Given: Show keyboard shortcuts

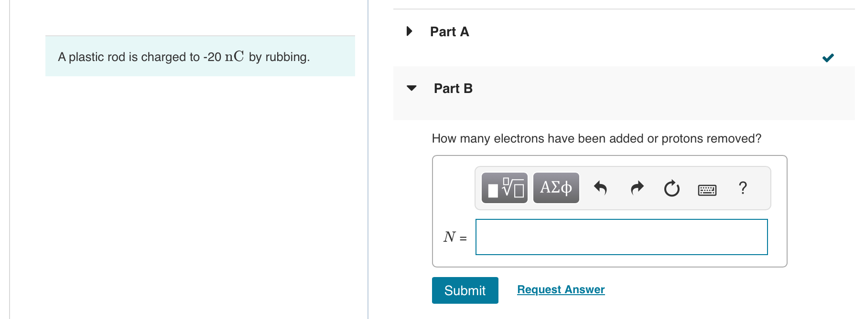Looking at the screenshot, I should (x=707, y=190).
